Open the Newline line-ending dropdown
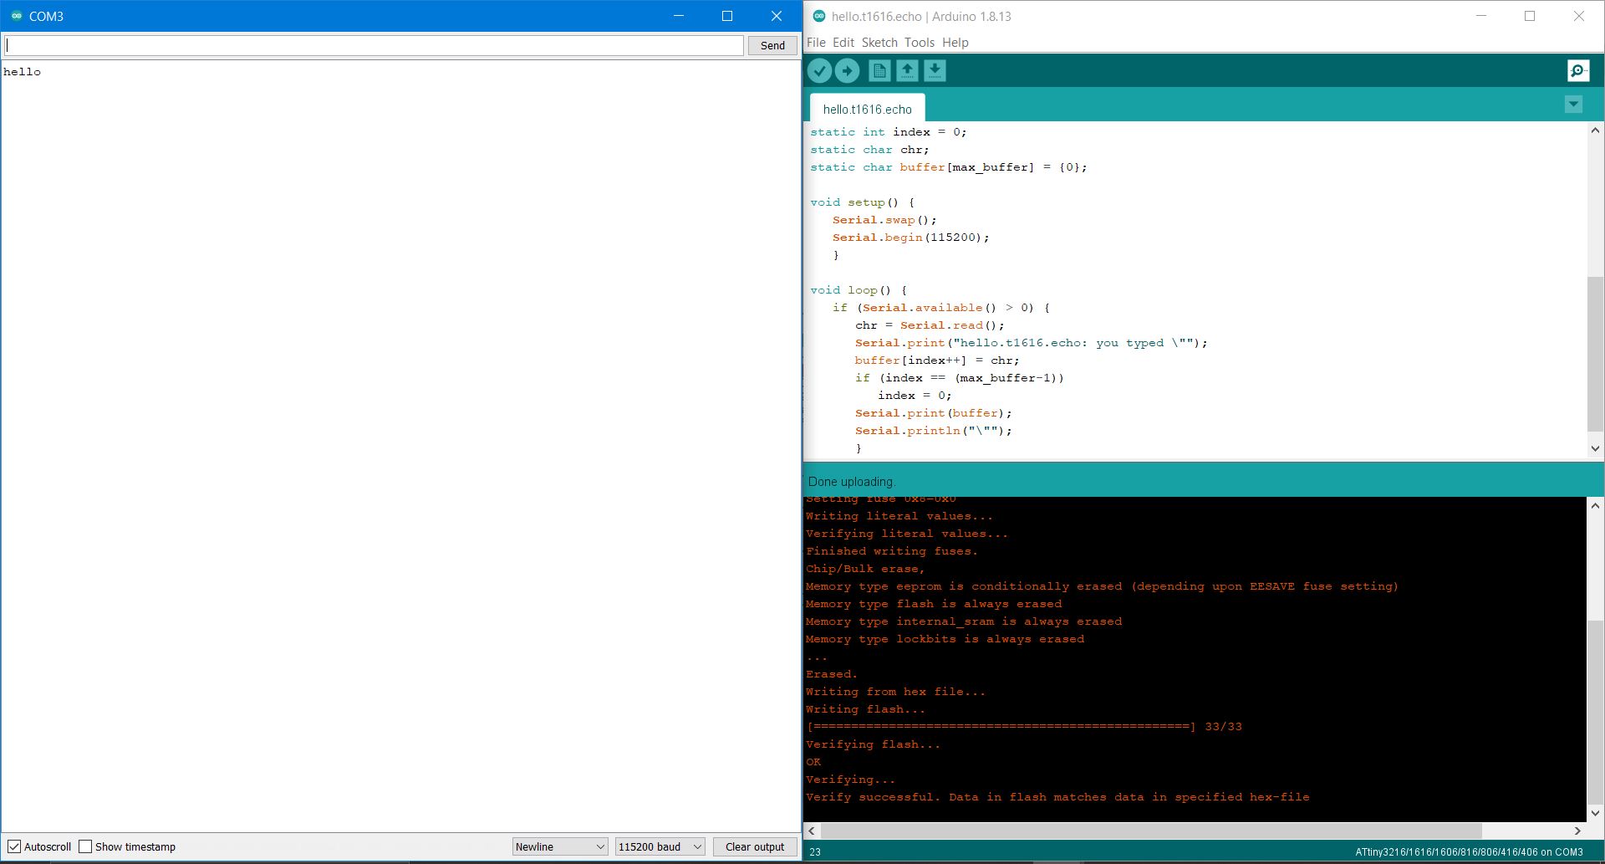The image size is (1605, 864). pos(560,846)
